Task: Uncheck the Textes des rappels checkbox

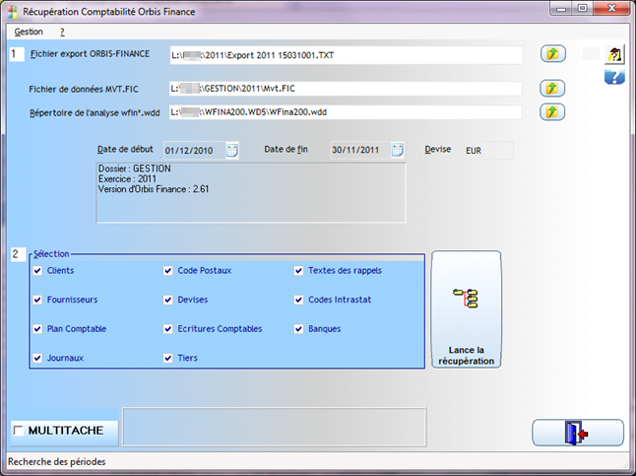Action: [x=299, y=271]
